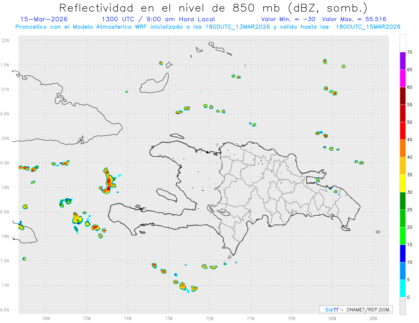Click the yellow 30-35 dBZ legend band
This screenshot has width=419, height=323.
pos(403,183)
